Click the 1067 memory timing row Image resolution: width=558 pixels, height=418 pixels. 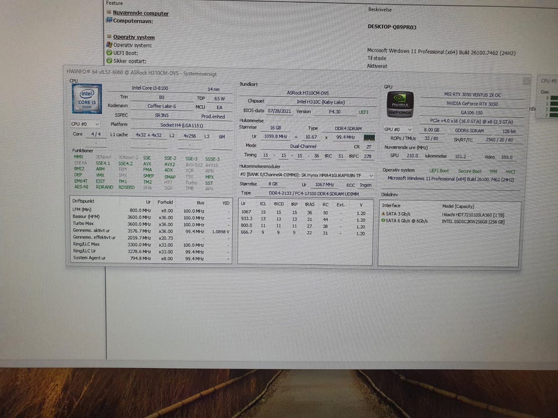pyautogui.click(x=305, y=212)
